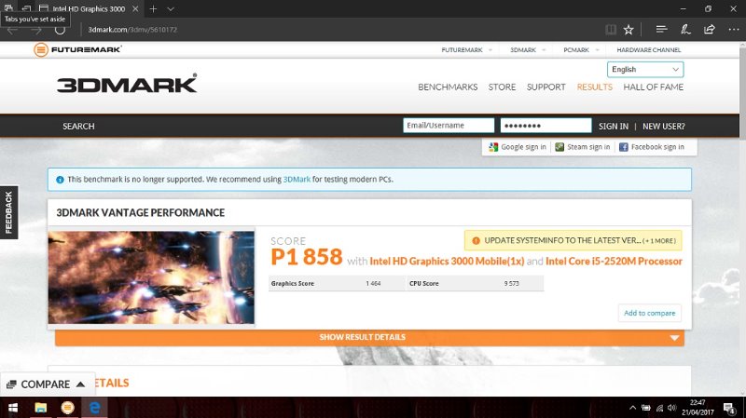The height and width of the screenshot is (418, 746).
Task: Open the English language dropdown
Action: tap(645, 69)
